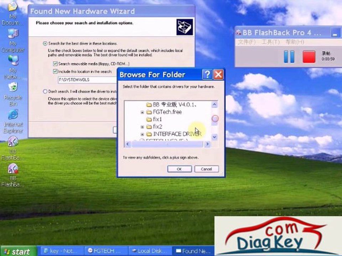Open first BB FlashBack desktop shortcut
Image resolution: width=342 pixels, height=256 pixels.
[x=13, y=148]
